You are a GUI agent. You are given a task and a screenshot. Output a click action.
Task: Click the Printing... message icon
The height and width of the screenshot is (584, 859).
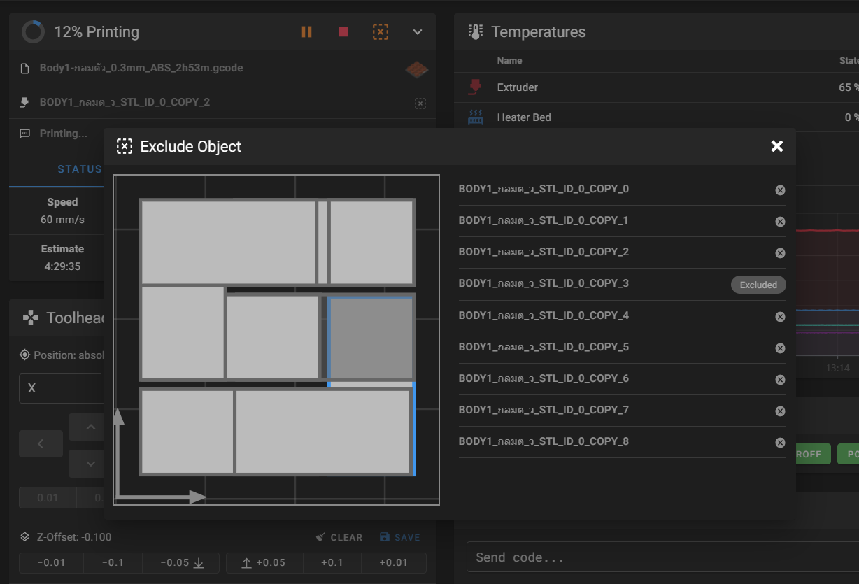25,134
